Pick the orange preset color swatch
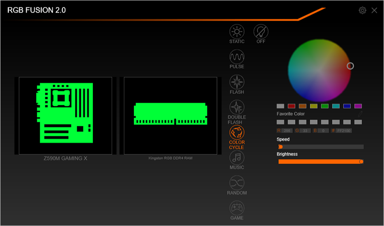The image size is (384, 226). [x=302, y=106]
